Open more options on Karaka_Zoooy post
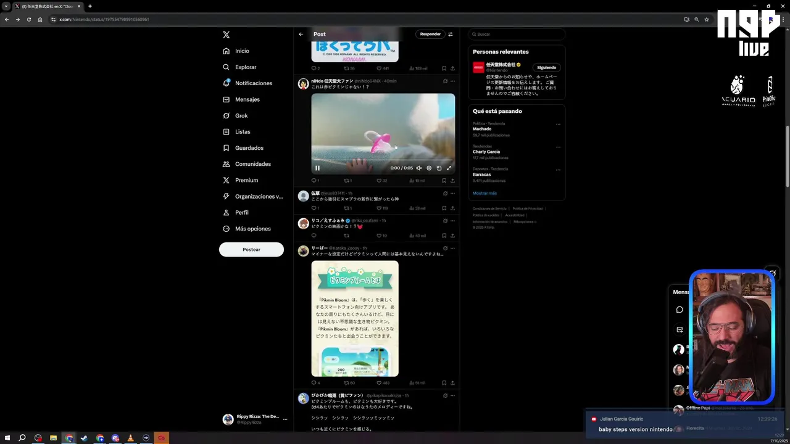 pos(452,247)
